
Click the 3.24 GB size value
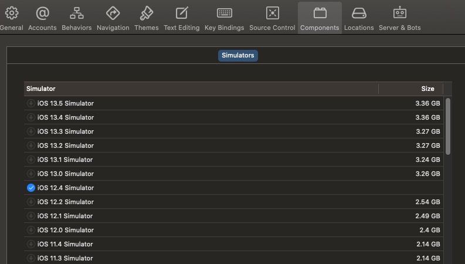427,160
